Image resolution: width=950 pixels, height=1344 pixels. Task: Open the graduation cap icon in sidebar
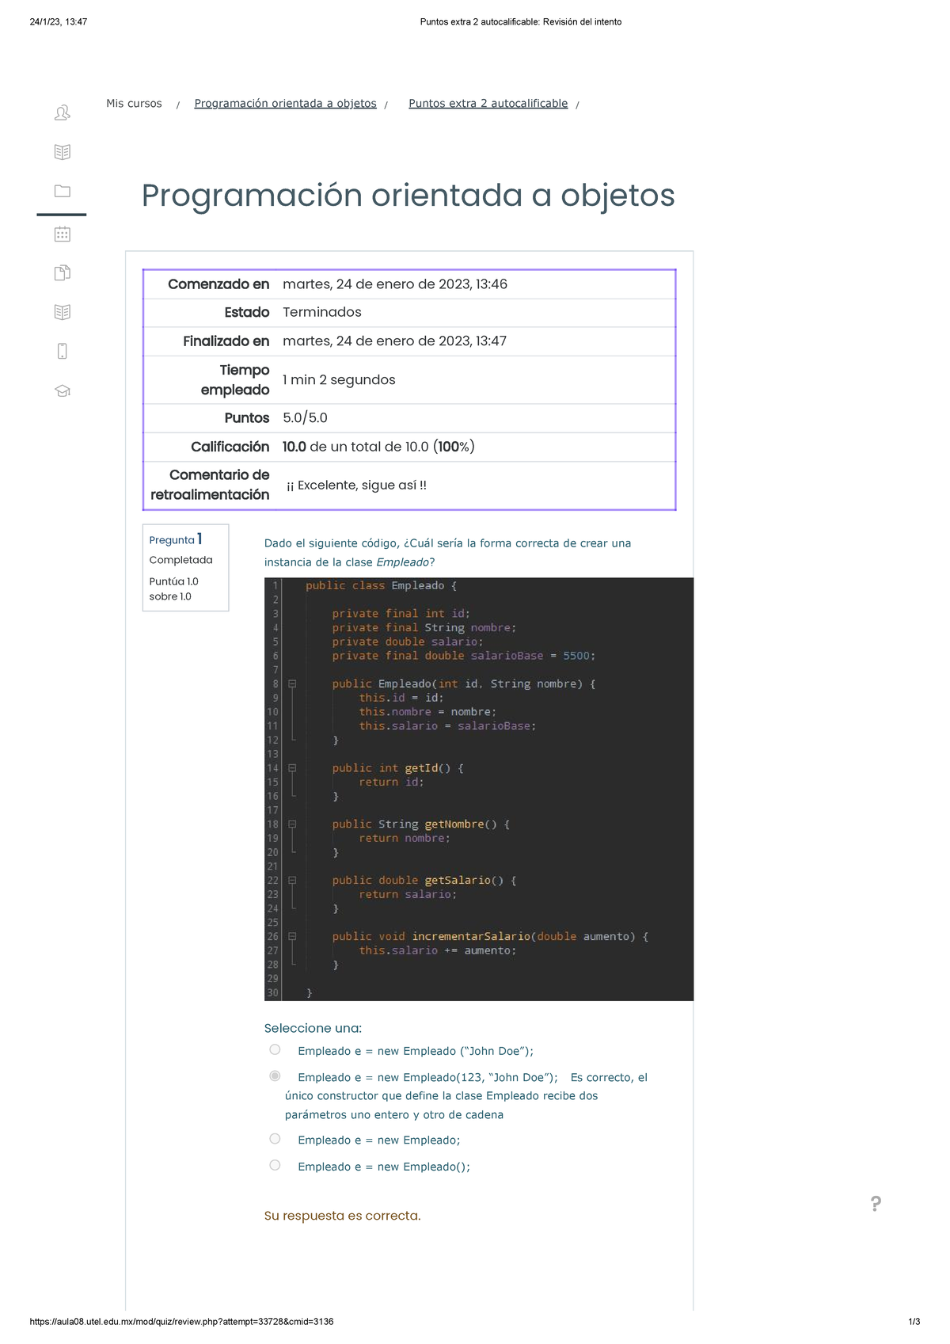pos(62,390)
